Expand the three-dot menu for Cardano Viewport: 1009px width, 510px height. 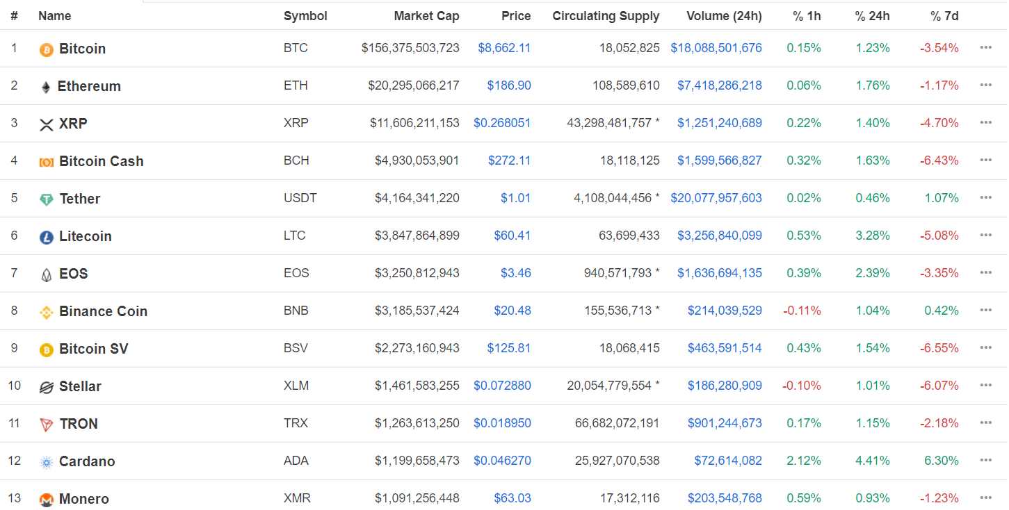985,461
